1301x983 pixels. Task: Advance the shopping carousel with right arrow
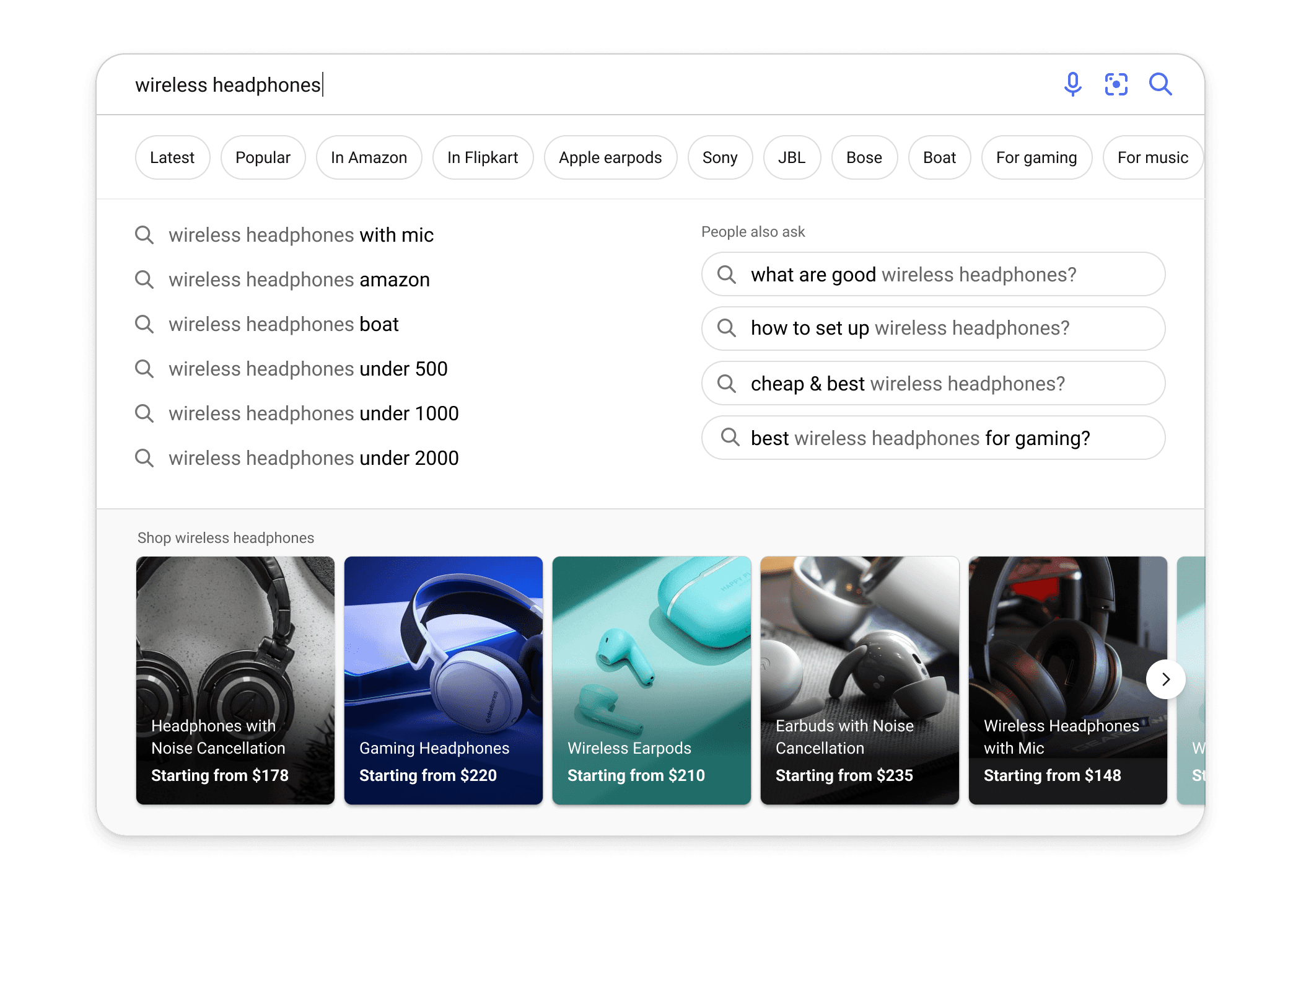pos(1165,679)
